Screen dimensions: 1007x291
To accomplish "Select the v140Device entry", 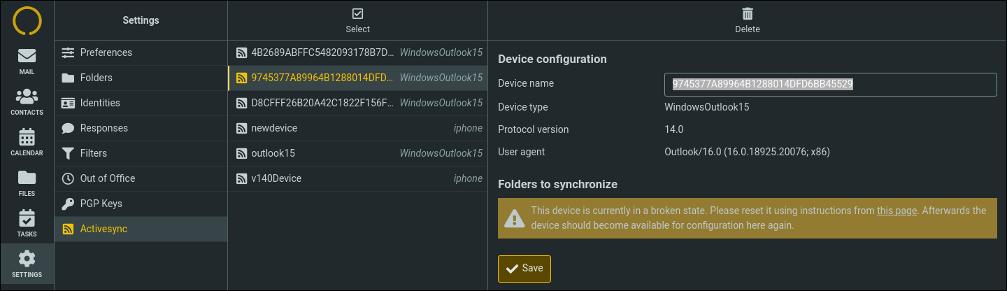I will coord(357,178).
